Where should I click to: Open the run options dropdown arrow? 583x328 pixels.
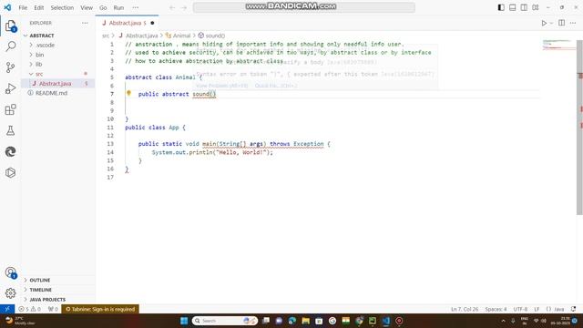[x=551, y=23]
